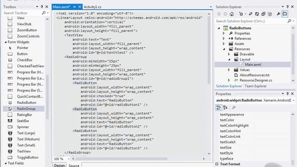The width and height of the screenshot is (297, 167).
Task: Select SeekBar widget in Toolbox
Action: click(x=24, y=121)
